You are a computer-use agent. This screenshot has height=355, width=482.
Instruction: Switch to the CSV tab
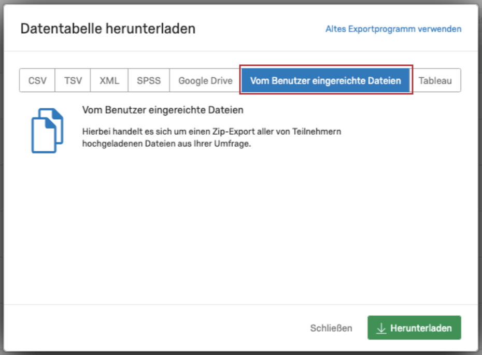pyautogui.click(x=37, y=80)
